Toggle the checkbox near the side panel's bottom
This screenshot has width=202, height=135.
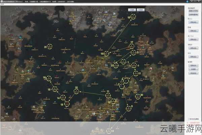coord(189,119)
